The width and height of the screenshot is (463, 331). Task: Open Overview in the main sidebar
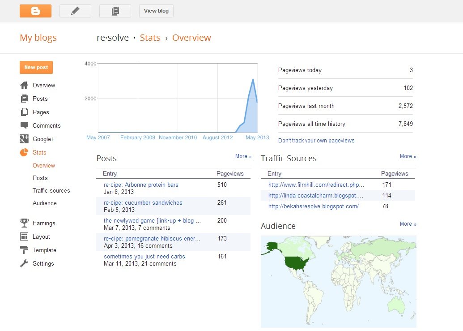pos(44,86)
